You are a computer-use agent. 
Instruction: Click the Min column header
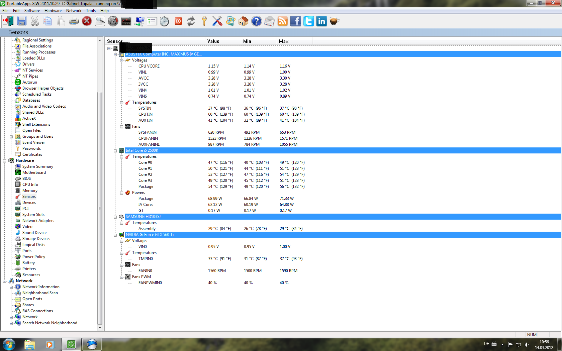pyautogui.click(x=259, y=41)
